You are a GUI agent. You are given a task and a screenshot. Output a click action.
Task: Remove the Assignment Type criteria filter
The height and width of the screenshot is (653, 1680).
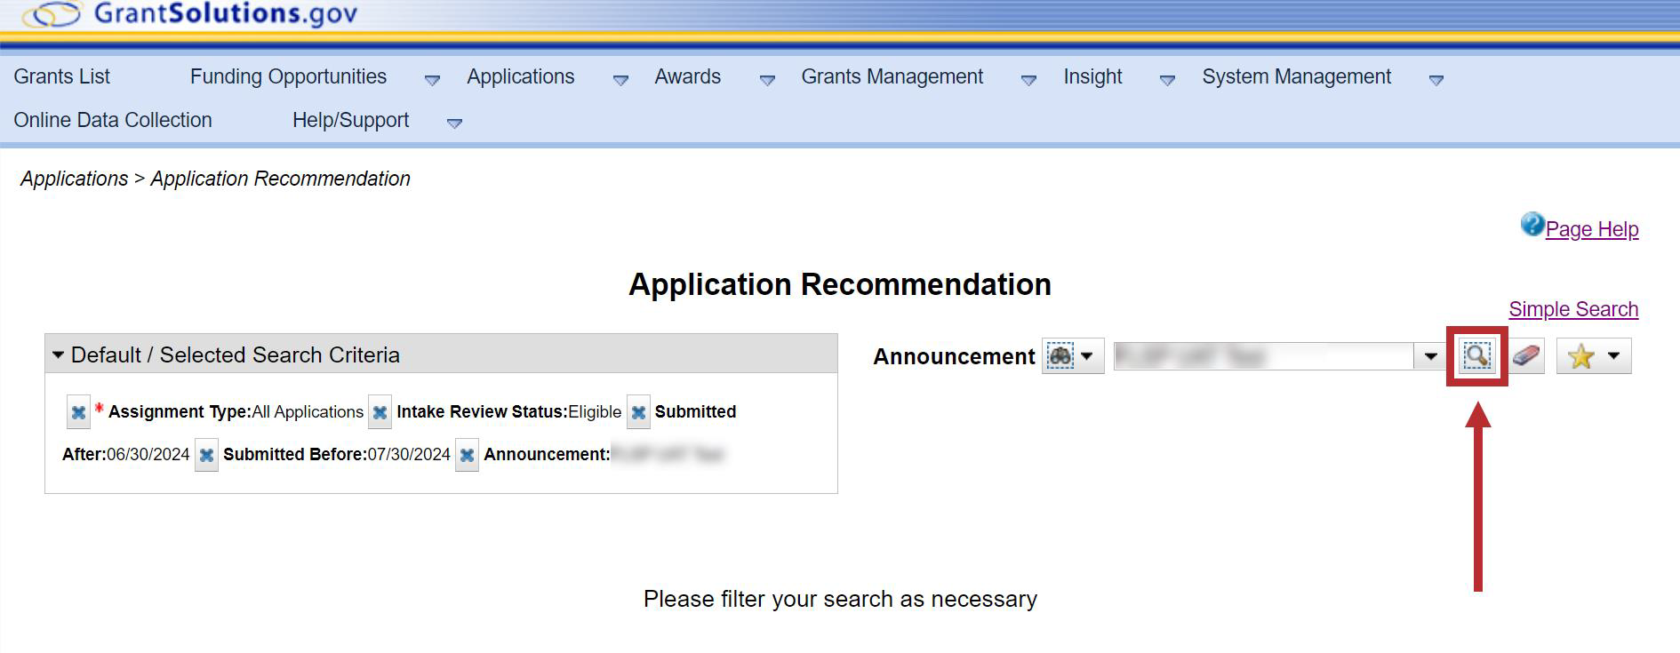point(78,412)
